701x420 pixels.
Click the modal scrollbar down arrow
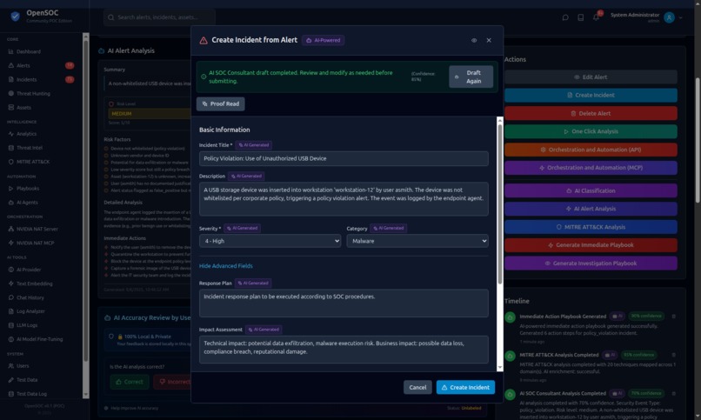(500, 367)
